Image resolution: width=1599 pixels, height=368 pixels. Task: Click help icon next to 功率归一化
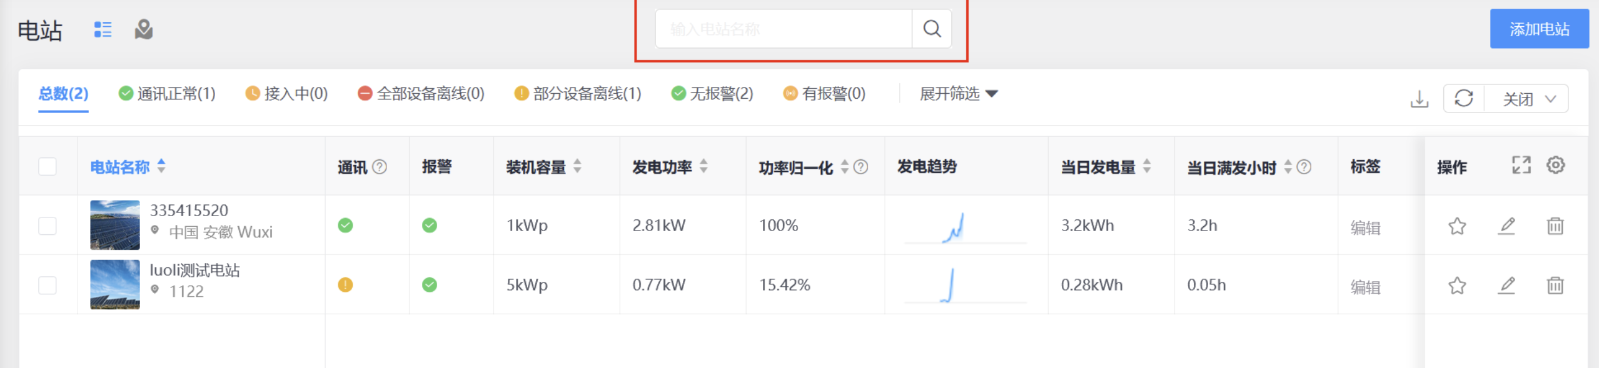860,167
